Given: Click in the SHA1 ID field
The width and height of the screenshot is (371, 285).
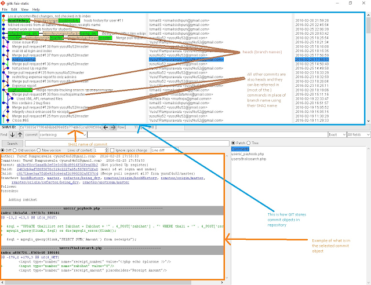Looking at the screenshot, I should 60,127.
